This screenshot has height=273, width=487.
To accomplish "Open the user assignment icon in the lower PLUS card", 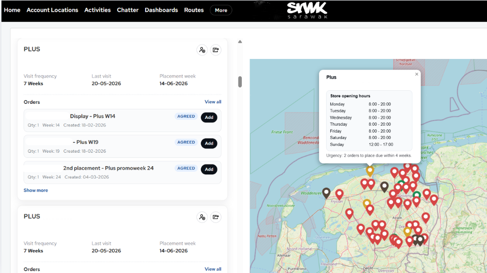I will point(202,217).
